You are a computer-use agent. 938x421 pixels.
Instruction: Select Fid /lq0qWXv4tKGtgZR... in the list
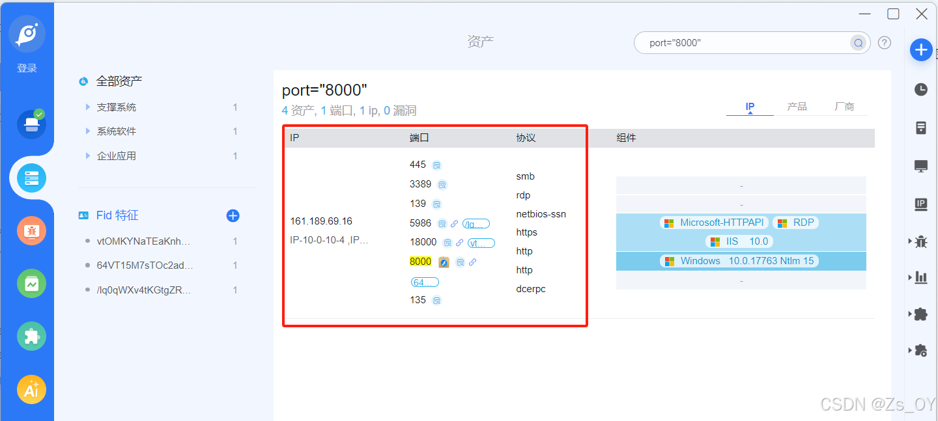(144, 290)
